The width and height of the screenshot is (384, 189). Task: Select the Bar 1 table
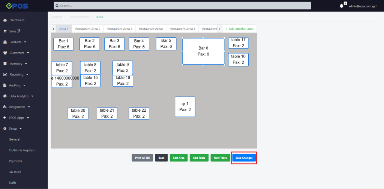click(x=63, y=44)
